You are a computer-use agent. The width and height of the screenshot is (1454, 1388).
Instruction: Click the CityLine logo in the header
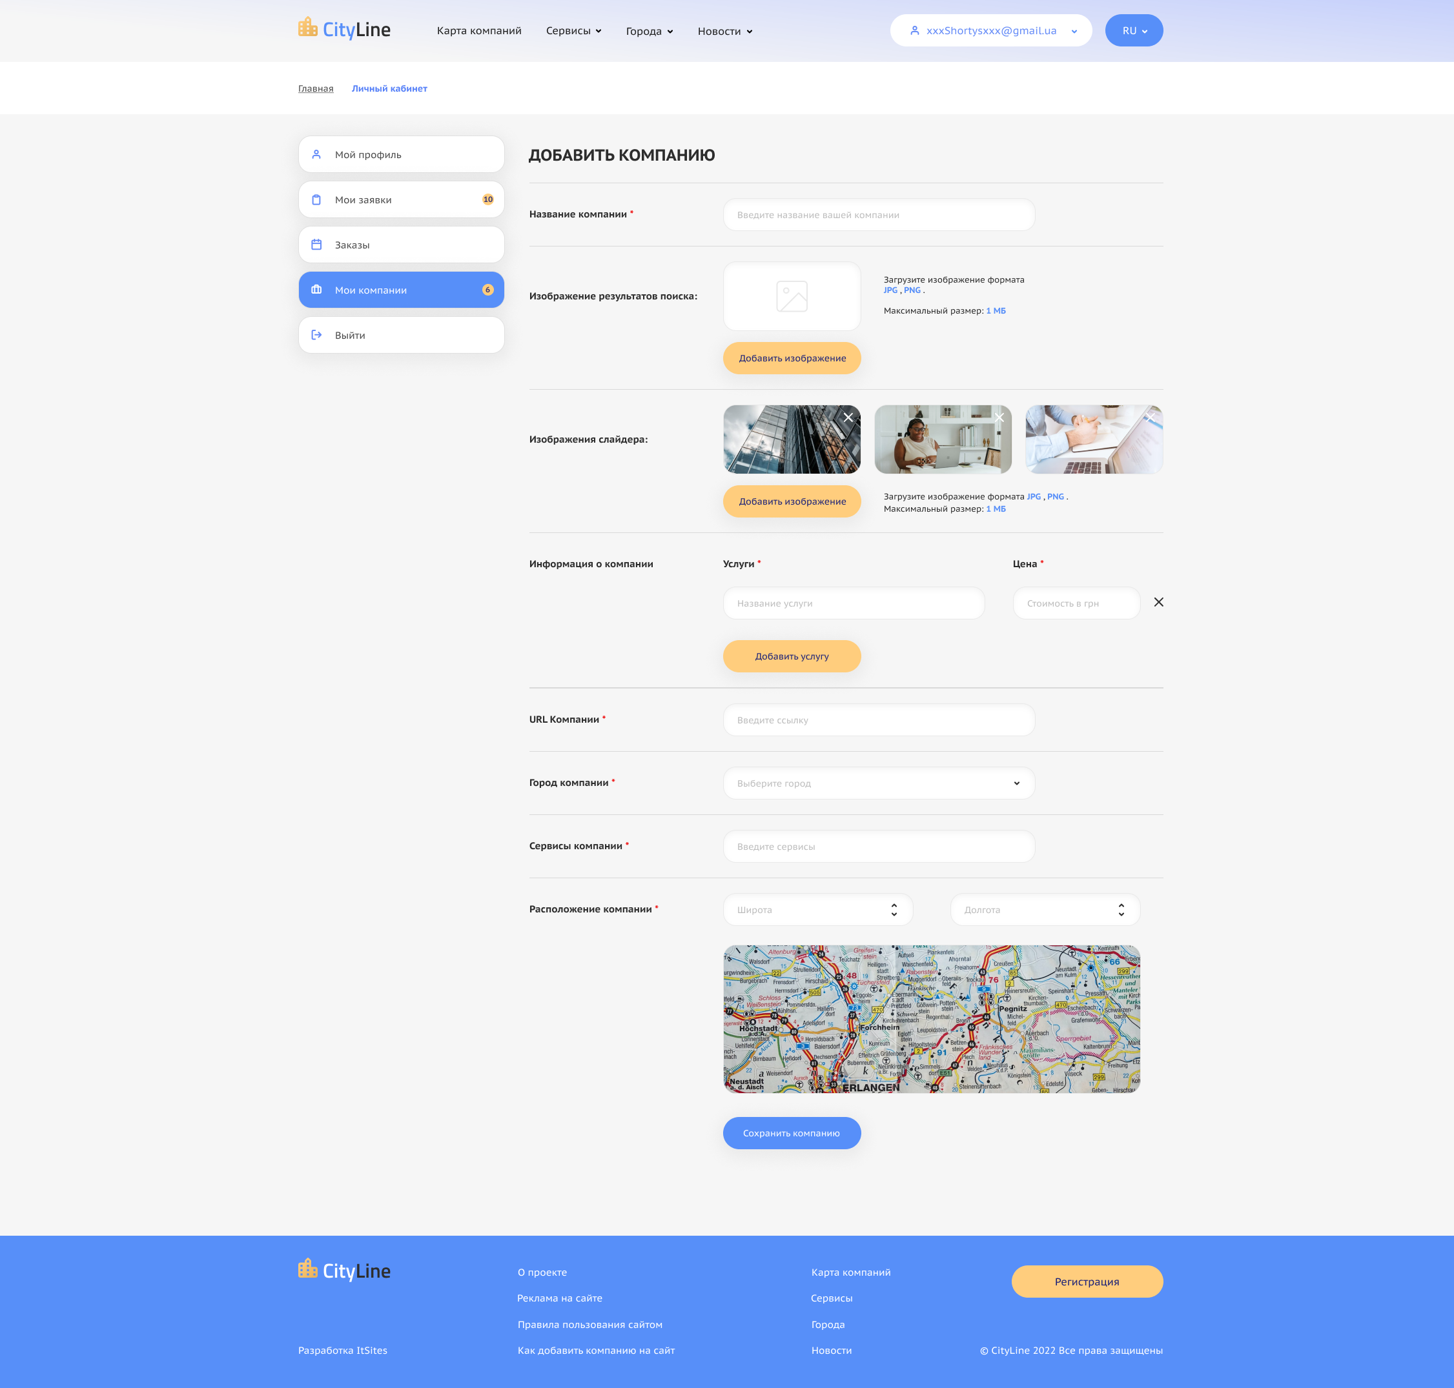click(343, 30)
